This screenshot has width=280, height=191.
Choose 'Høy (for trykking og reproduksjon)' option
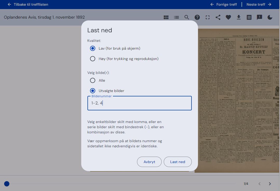pyautogui.click(x=93, y=59)
